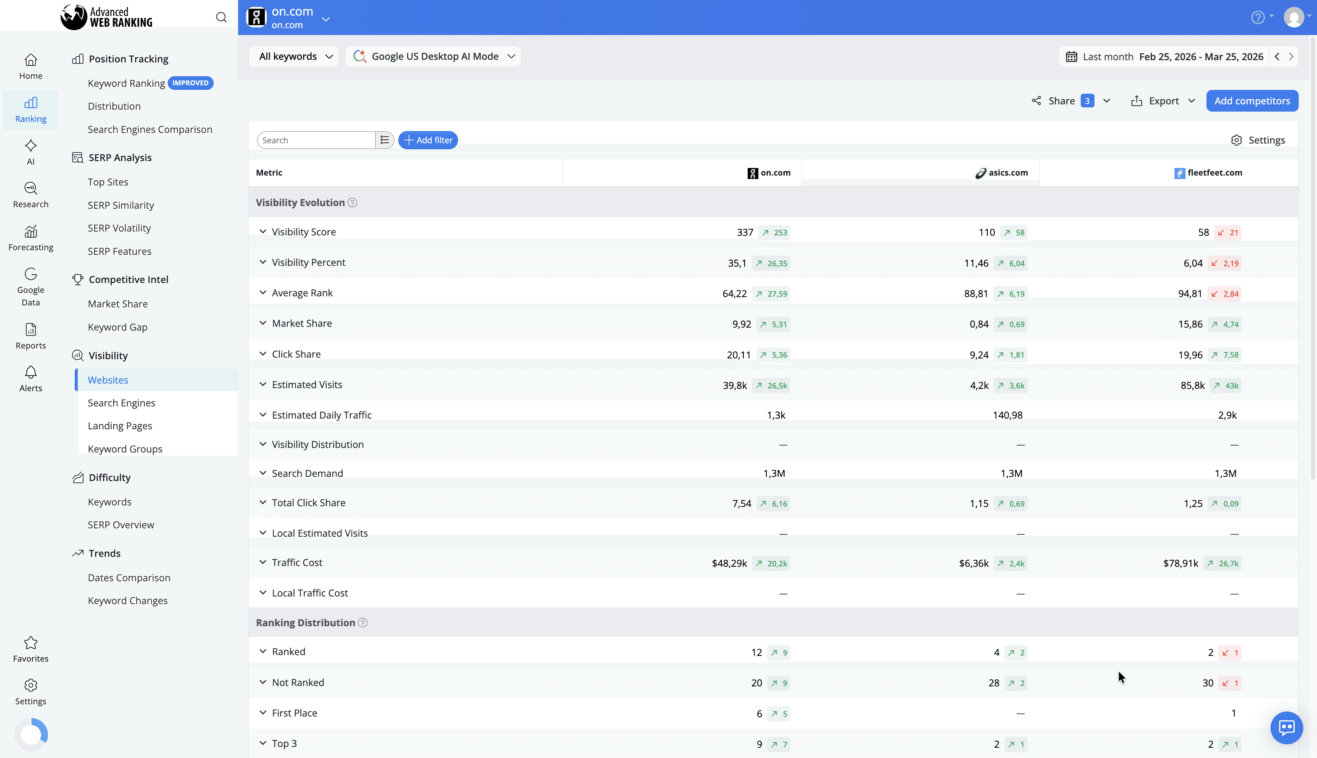Screen dimensions: 1317x758
Task: Expand the Visibility Score row
Action: pyautogui.click(x=263, y=231)
